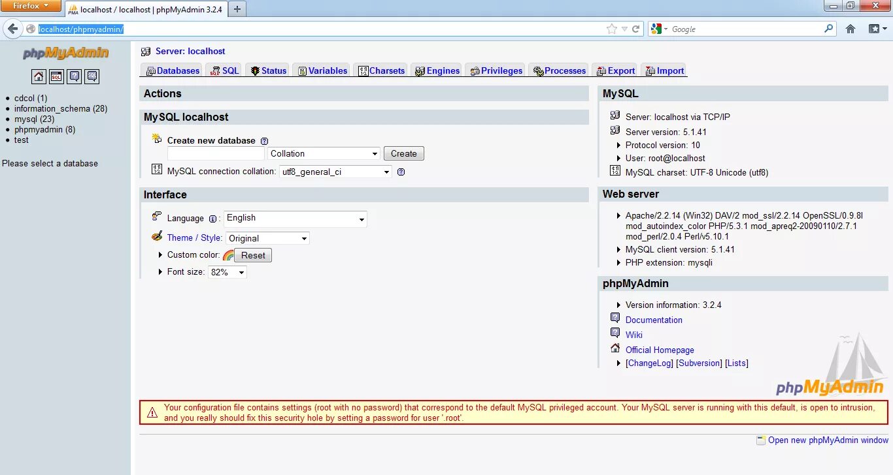This screenshot has height=475, width=893.
Task: Click the Google search input box
Action: click(745, 29)
